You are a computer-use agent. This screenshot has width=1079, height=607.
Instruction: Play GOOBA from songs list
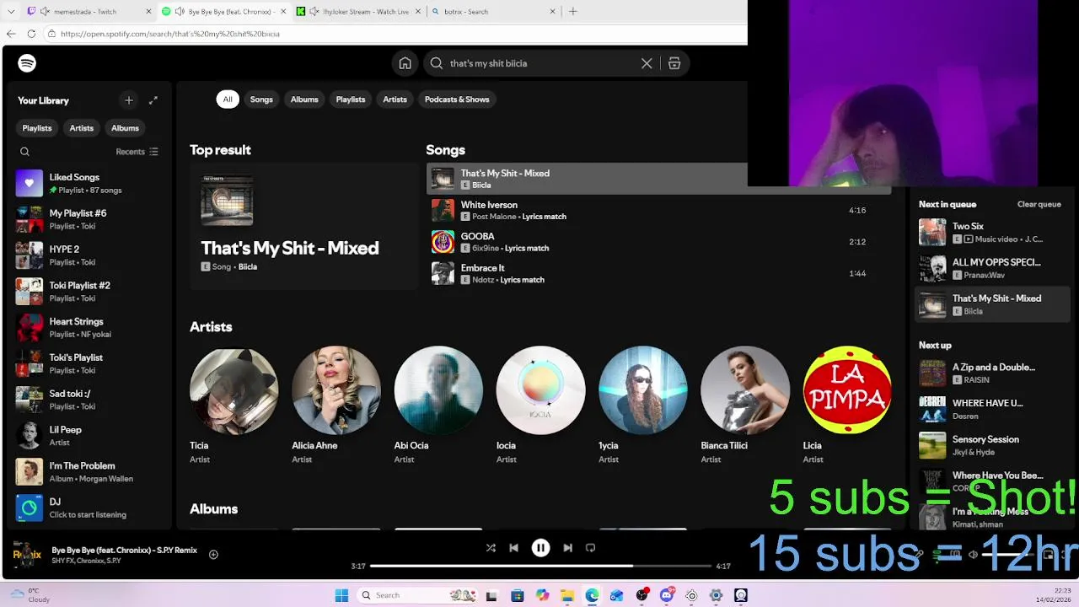pyautogui.click(x=658, y=242)
